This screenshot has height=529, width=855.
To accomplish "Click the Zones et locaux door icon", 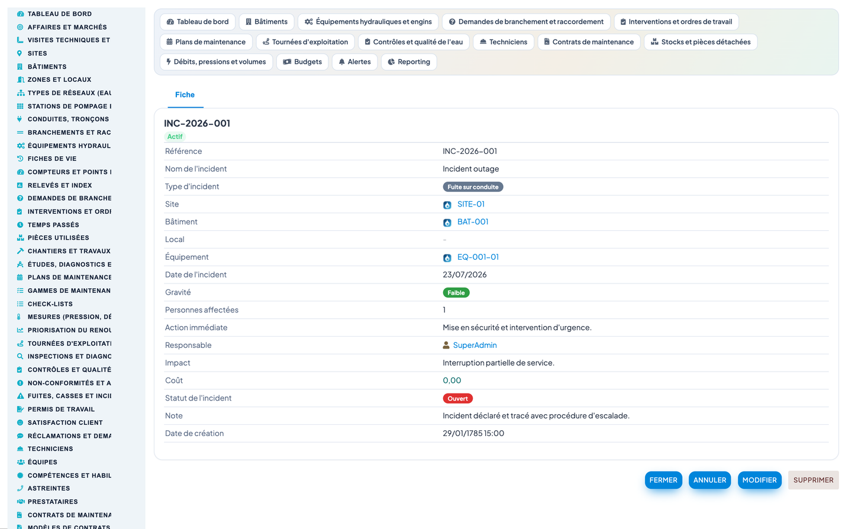I will 20,80.
